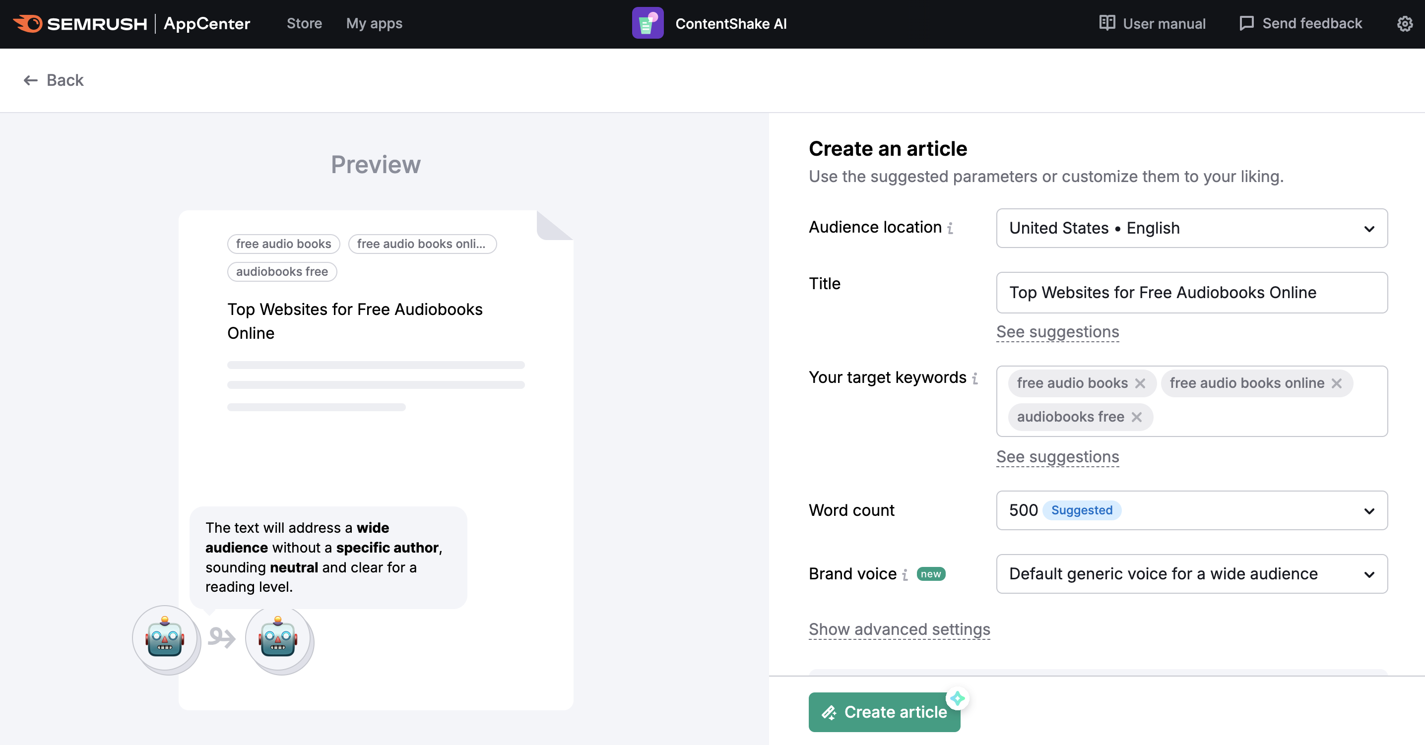This screenshot has height=745, width=1425.
Task: Open My apps menu item
Action: coord(374,23)
